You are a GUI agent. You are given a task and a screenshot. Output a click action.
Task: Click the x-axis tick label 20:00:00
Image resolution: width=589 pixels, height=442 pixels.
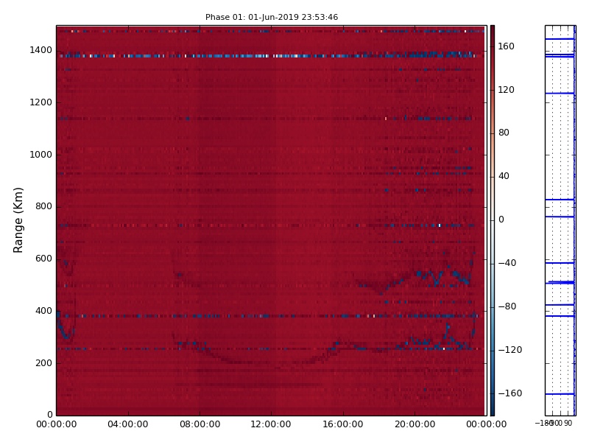click(415, 424)
